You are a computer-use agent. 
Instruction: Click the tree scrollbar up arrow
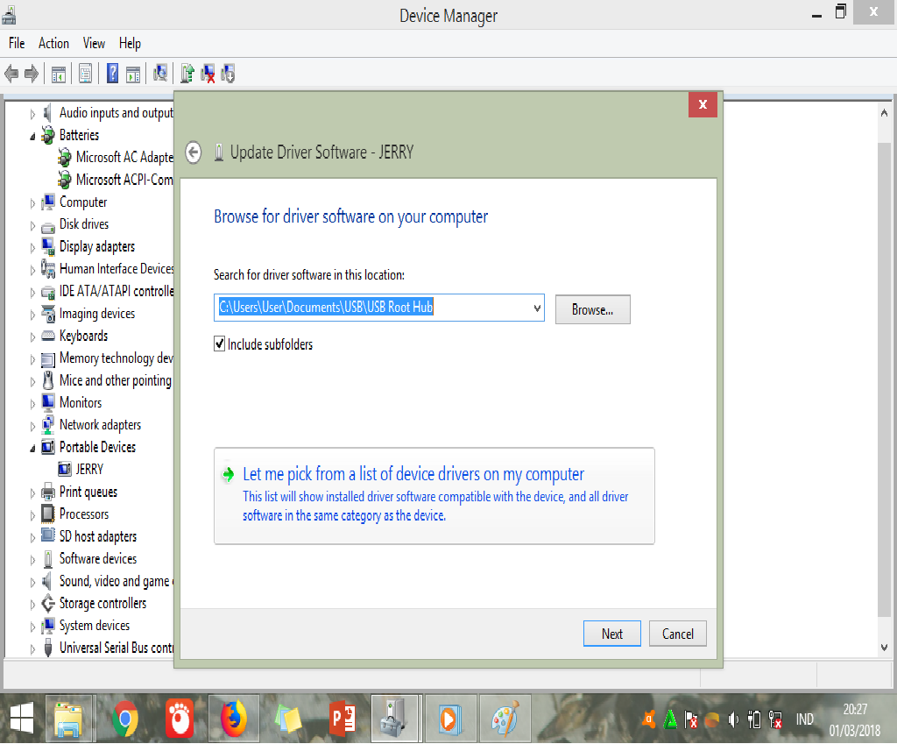[885, 113]
